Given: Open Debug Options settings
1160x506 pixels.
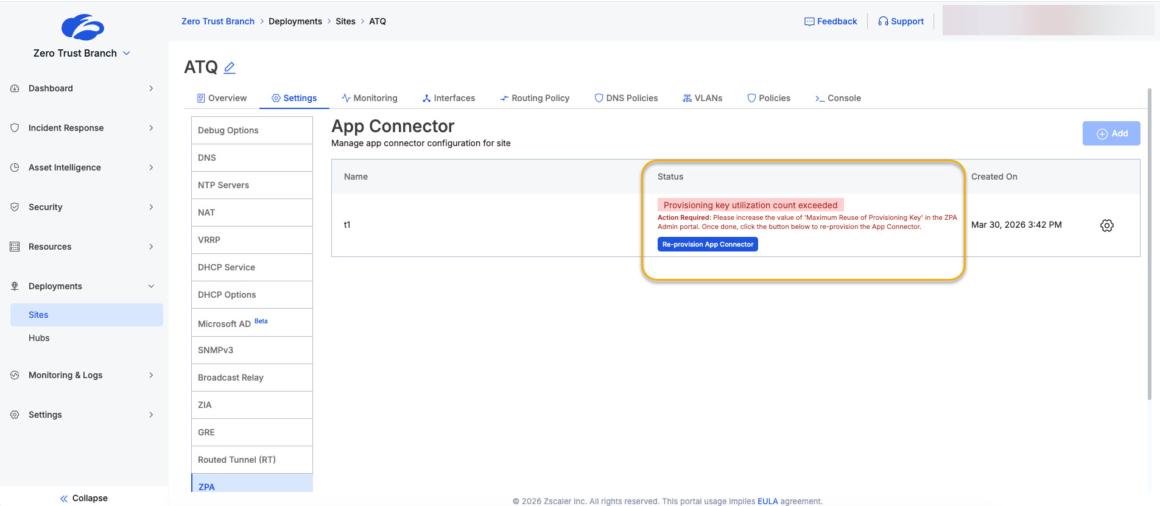Looking at the screenshot, I should point(252,130).
